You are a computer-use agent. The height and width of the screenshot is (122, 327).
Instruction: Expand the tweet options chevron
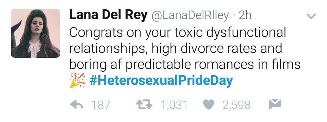(311, 16)
